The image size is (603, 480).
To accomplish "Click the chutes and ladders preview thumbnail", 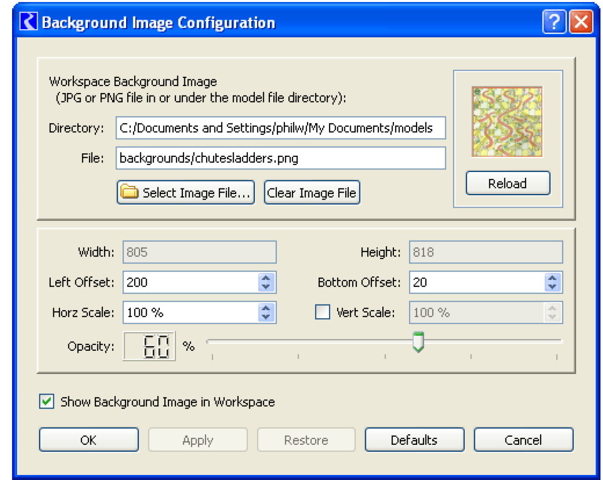I will [507, 122].
